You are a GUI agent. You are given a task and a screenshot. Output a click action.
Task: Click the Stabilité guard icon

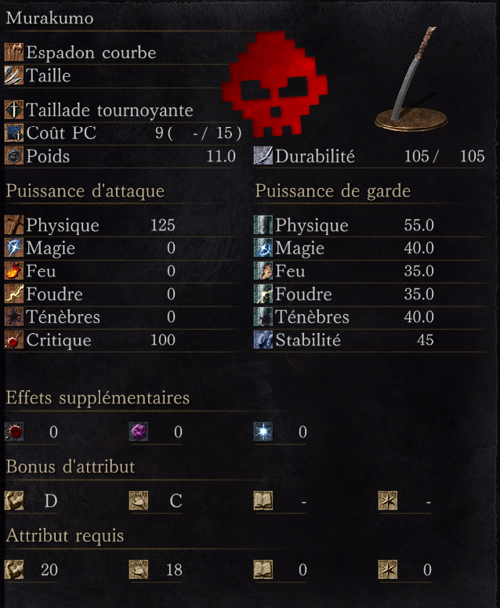point(263,340)
